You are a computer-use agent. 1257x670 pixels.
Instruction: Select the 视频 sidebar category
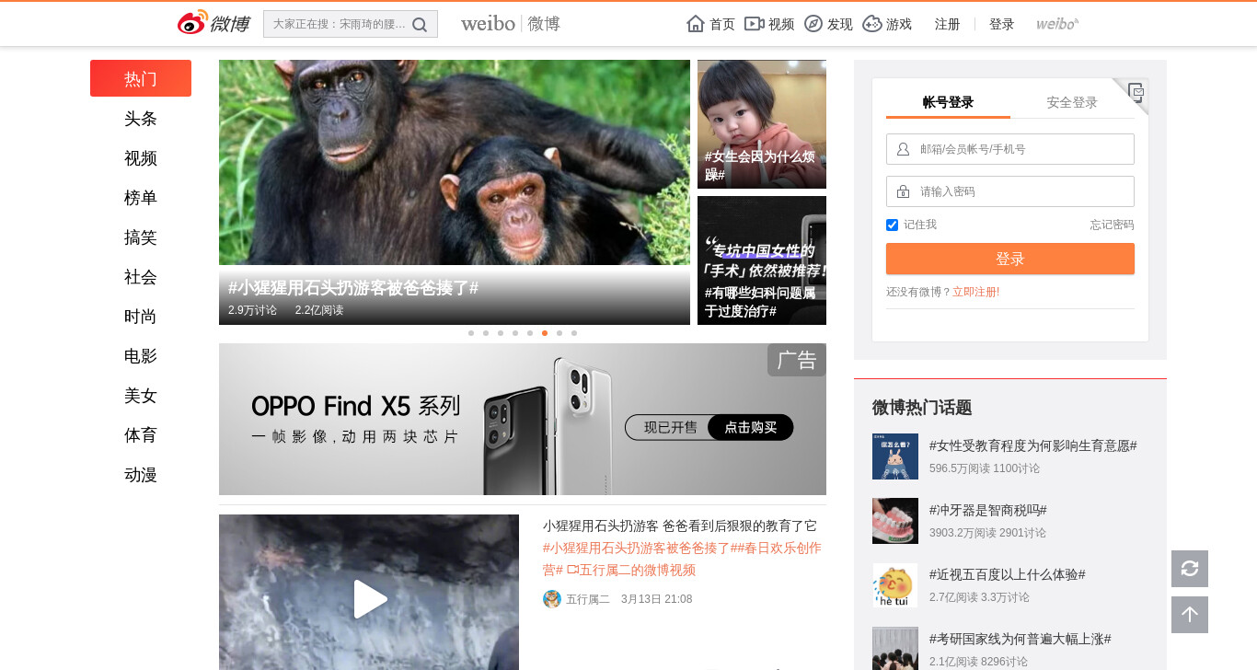click(x=141, y=158)
